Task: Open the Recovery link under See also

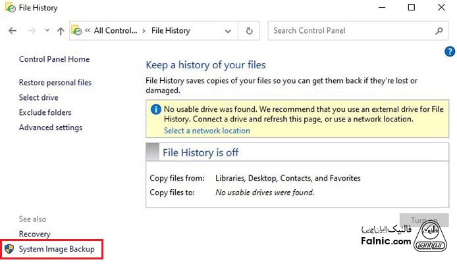Action: click(x=34, y=234)
